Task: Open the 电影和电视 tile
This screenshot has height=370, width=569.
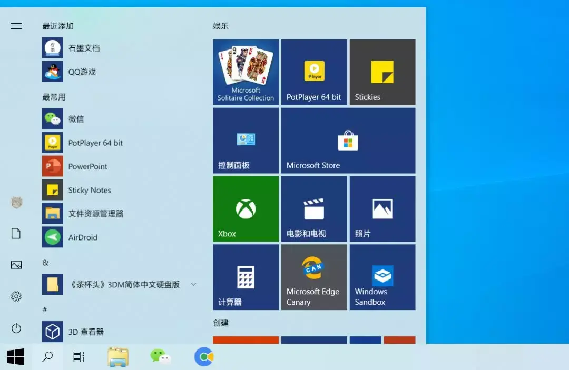Action: (x=314, y=209)
